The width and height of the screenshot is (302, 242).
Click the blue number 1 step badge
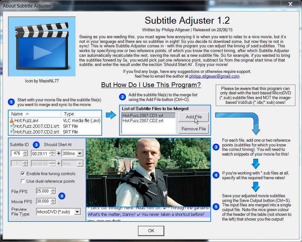click(11, 102)
